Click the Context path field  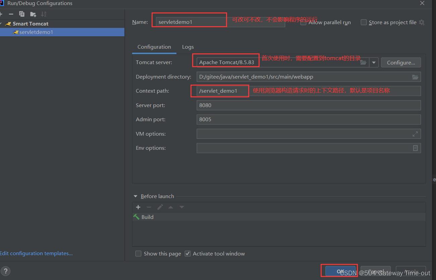coord(309,91)
